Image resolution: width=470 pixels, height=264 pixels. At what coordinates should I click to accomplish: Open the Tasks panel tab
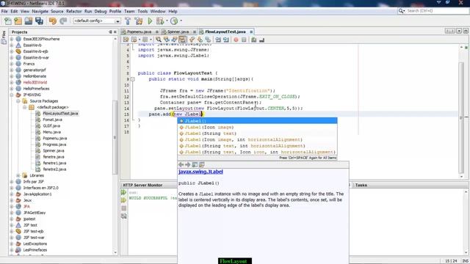[361, 185]
